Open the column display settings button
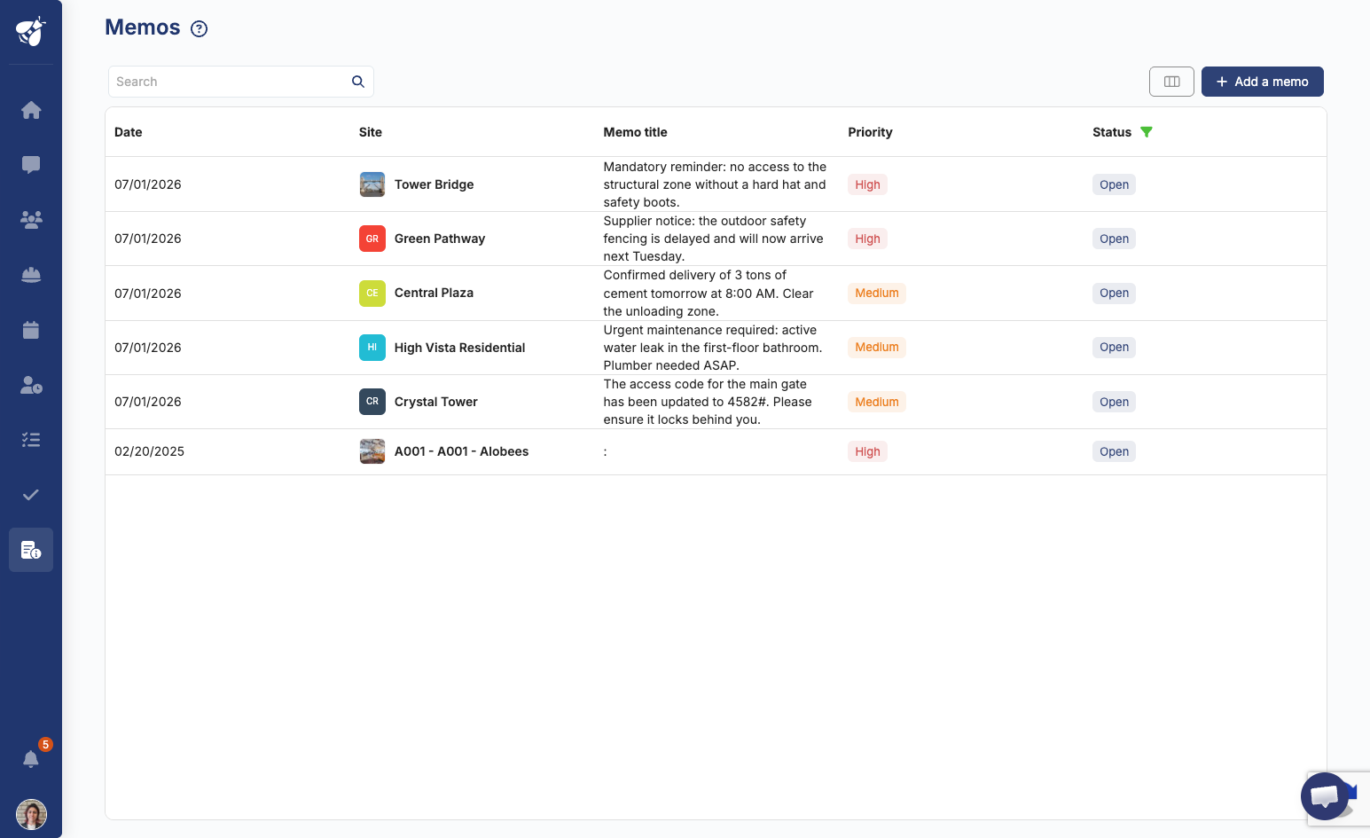 1171,82
